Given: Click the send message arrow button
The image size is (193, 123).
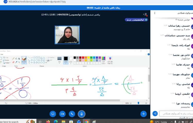Looking at the screenshot, I should coord(155,113).
